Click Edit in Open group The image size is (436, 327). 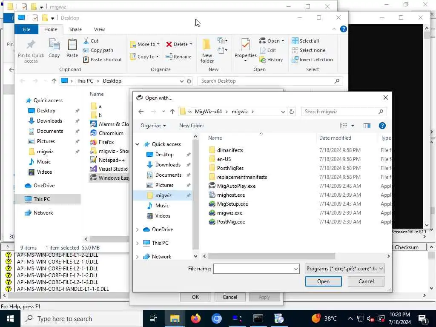coord(268,50)
